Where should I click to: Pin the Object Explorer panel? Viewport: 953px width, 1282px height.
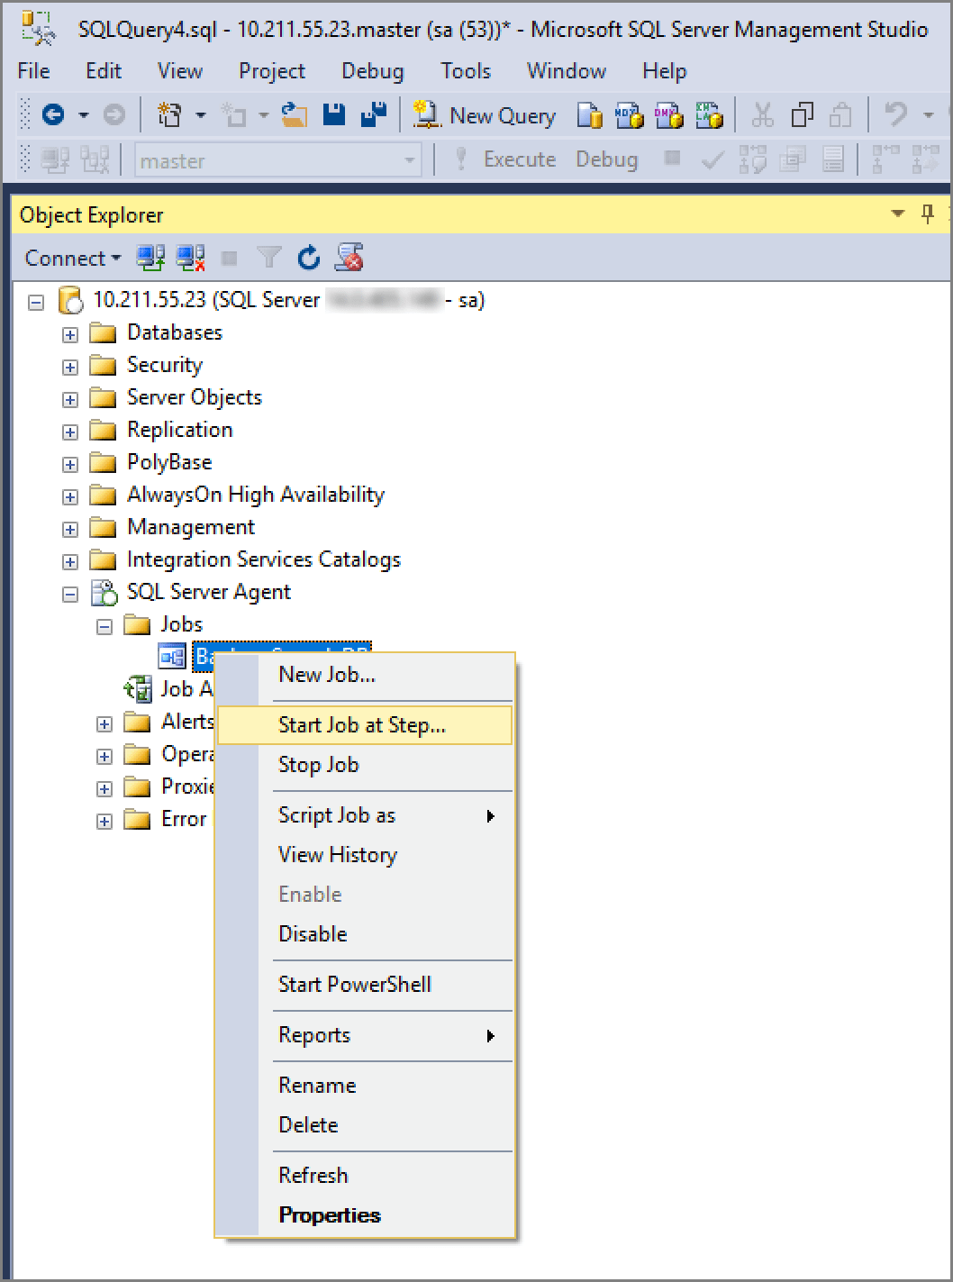pyautogui.click(x=927, y=214)
